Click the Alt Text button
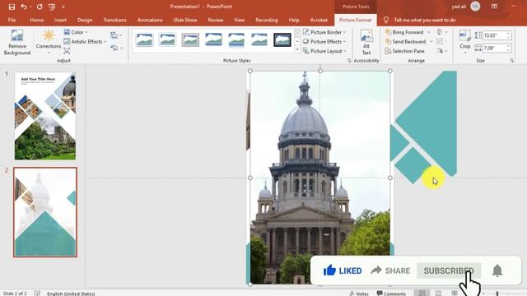 point(366,42)
